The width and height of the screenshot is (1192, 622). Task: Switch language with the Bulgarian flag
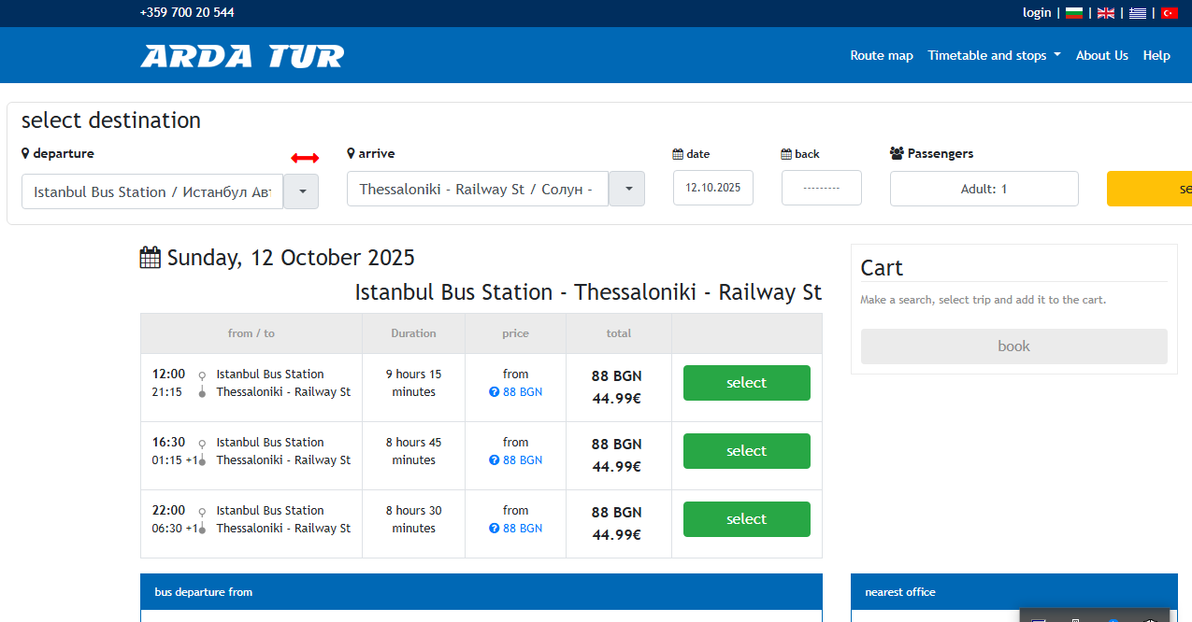pyautogui.click(x=1074, y=13)
